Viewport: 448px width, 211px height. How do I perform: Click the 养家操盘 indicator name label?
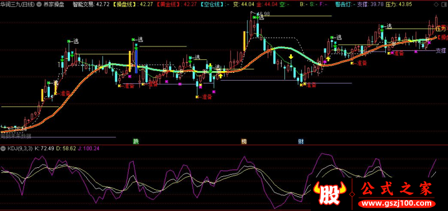[x=53, y=4]
